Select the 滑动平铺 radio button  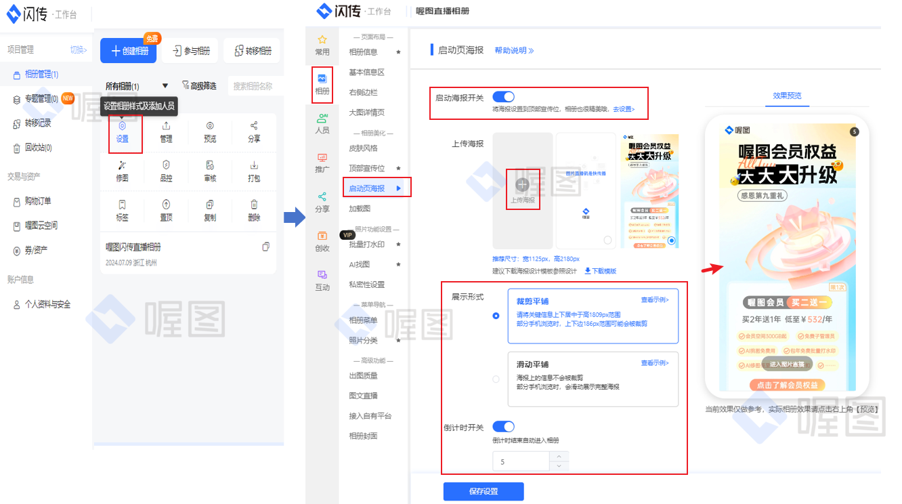click(496, 379)
